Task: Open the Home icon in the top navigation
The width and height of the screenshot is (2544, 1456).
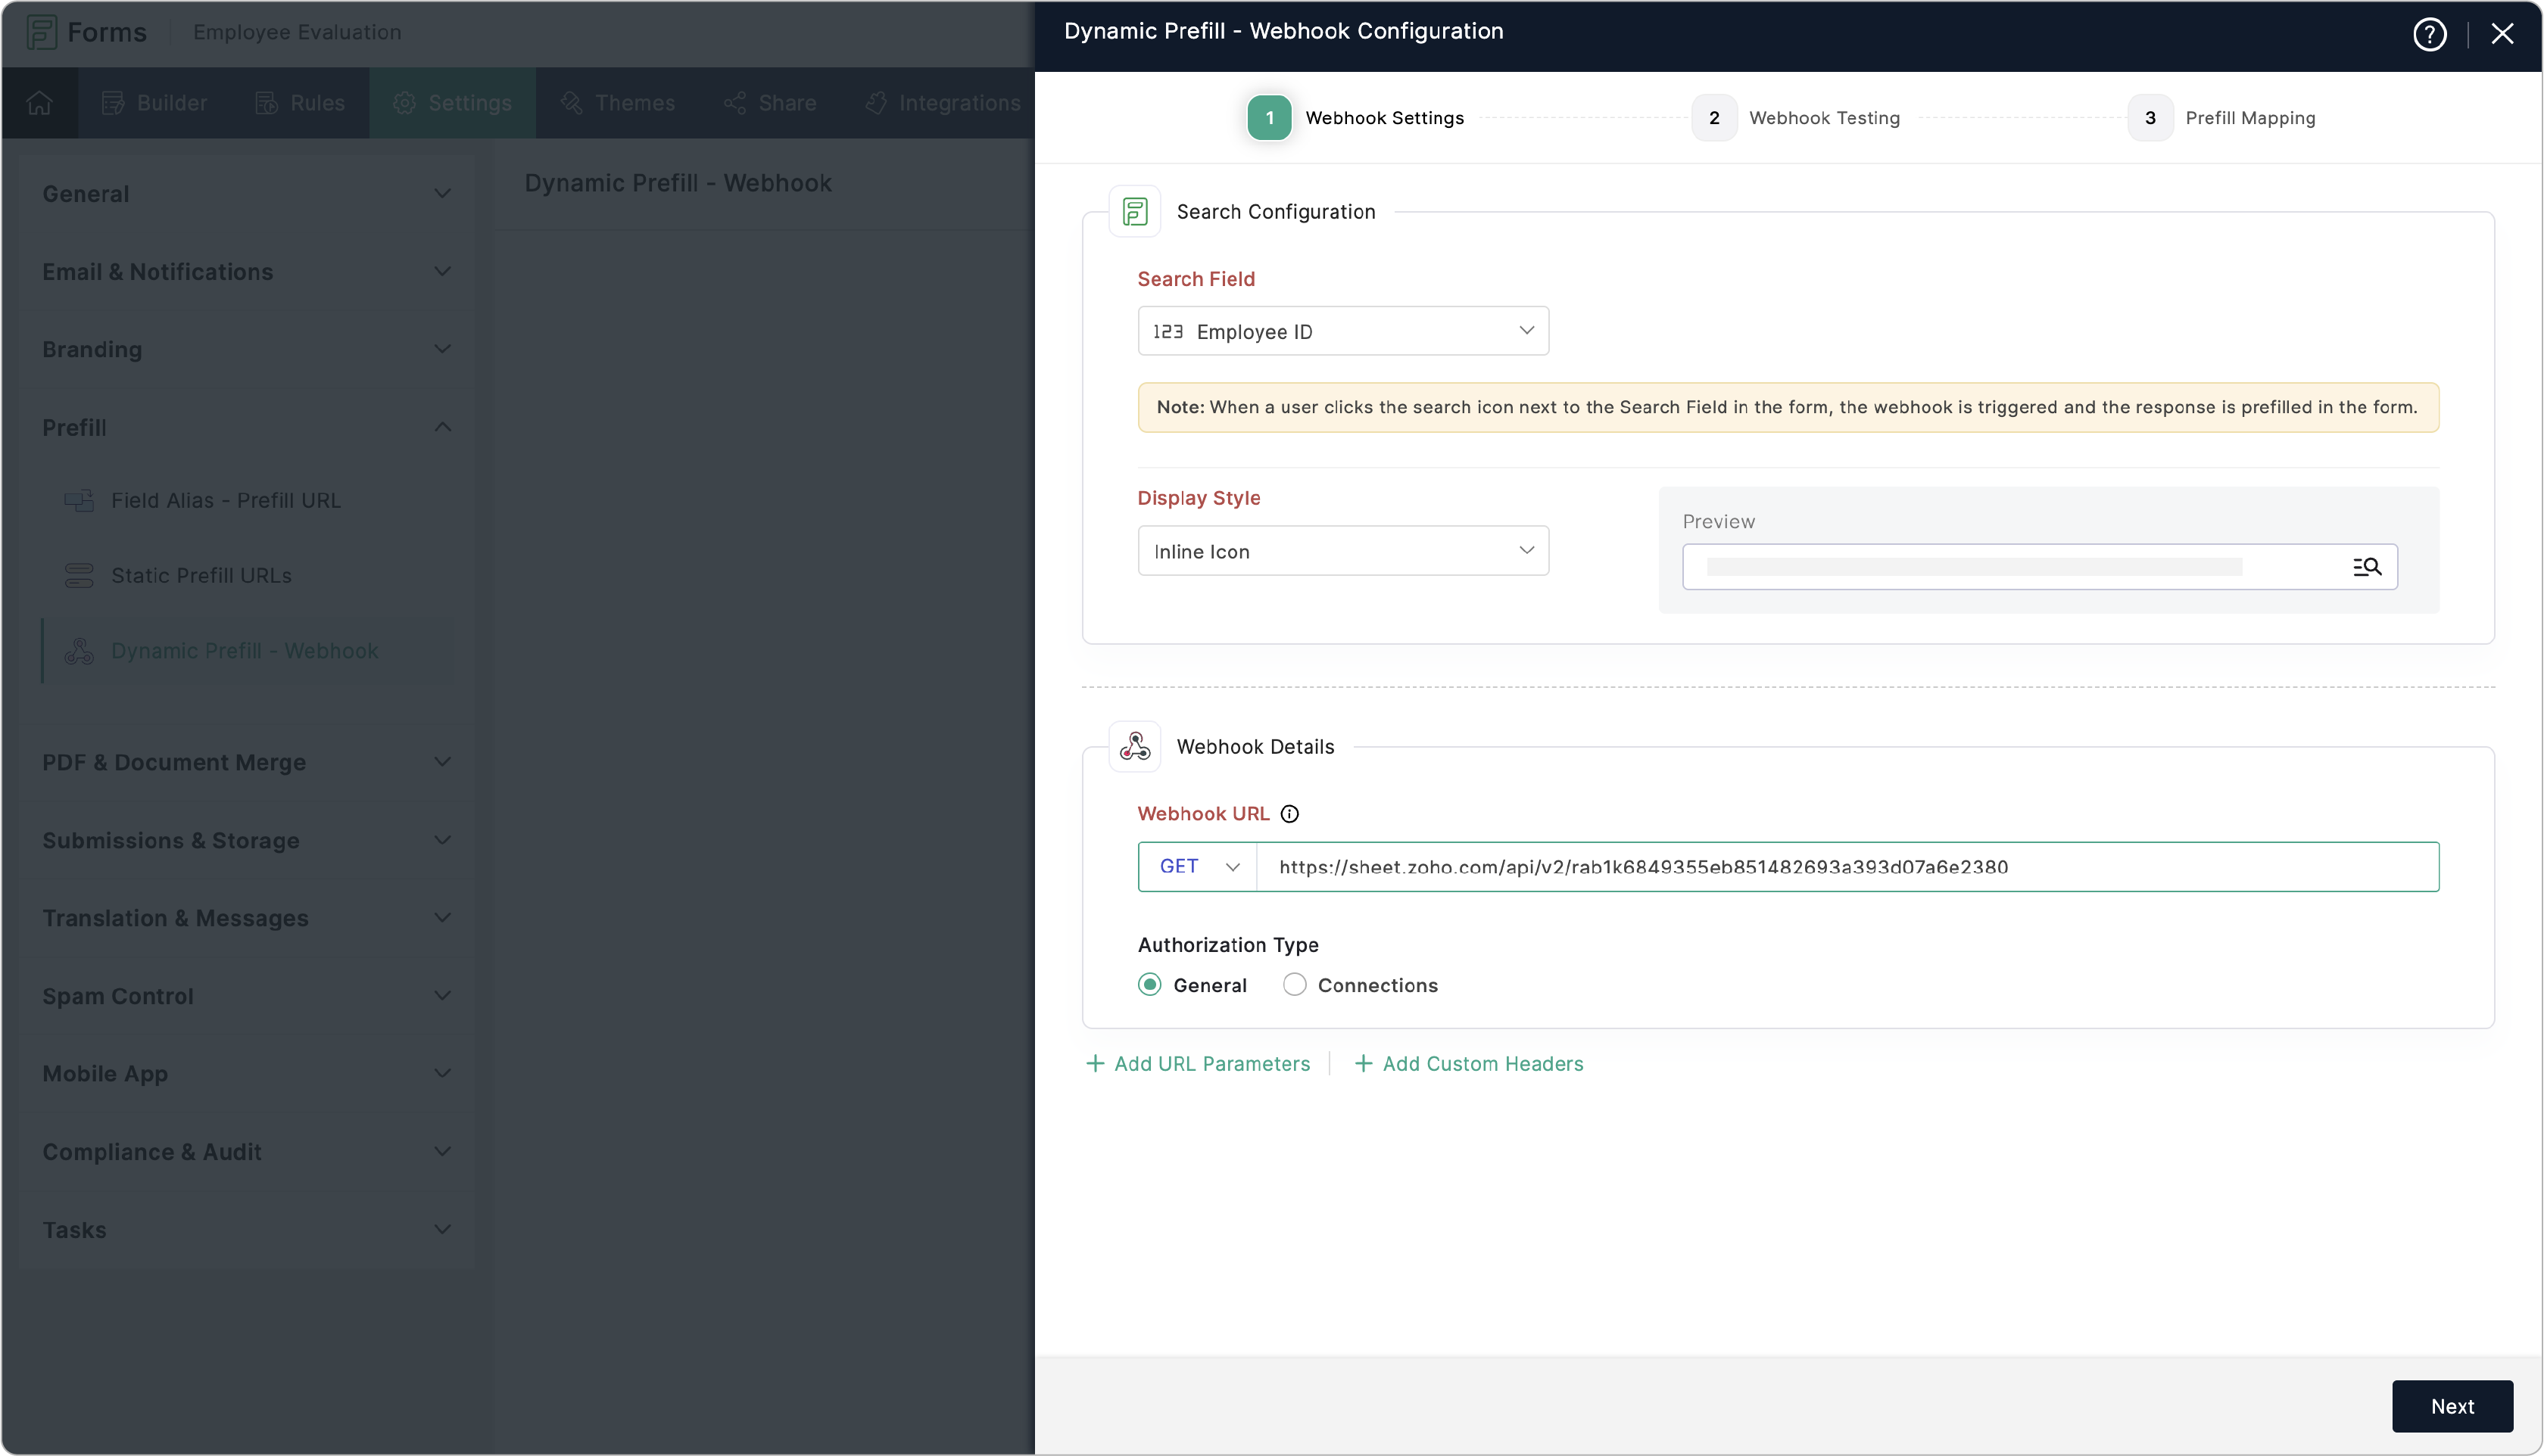Action: [x=39, y=102]
